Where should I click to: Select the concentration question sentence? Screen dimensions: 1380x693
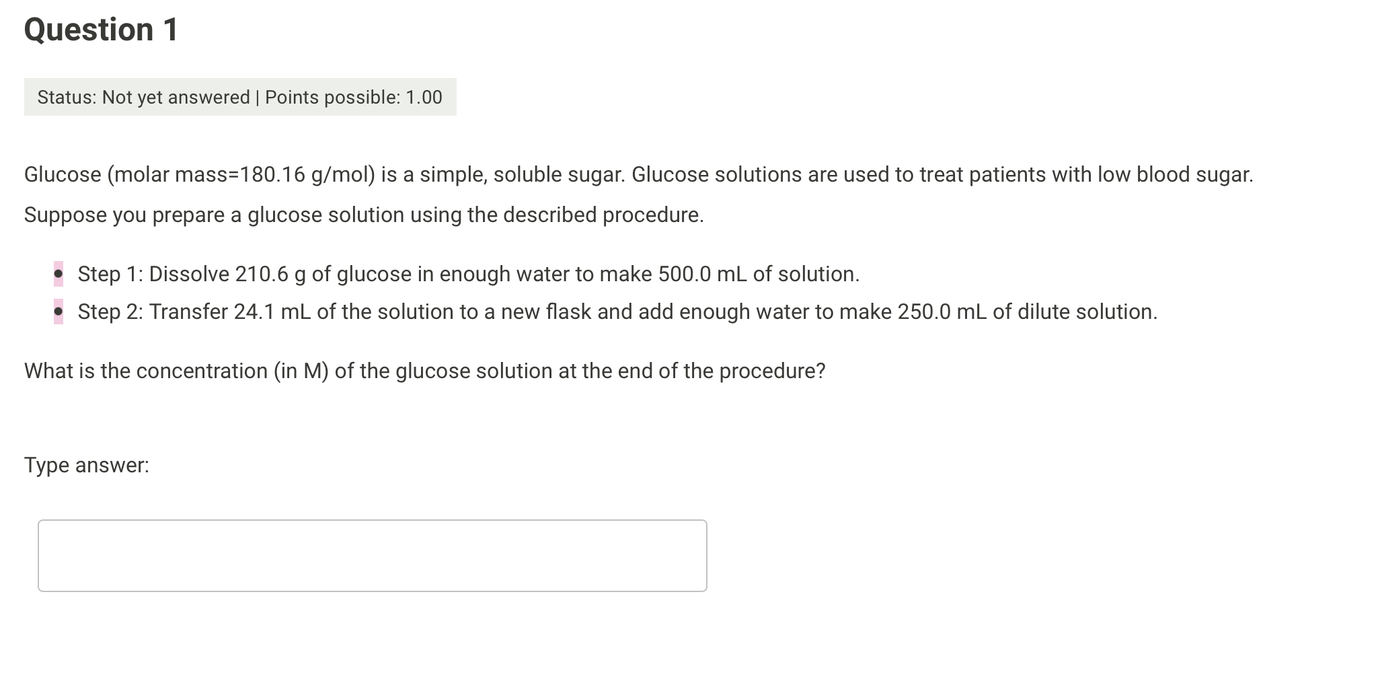click(424, 370)
